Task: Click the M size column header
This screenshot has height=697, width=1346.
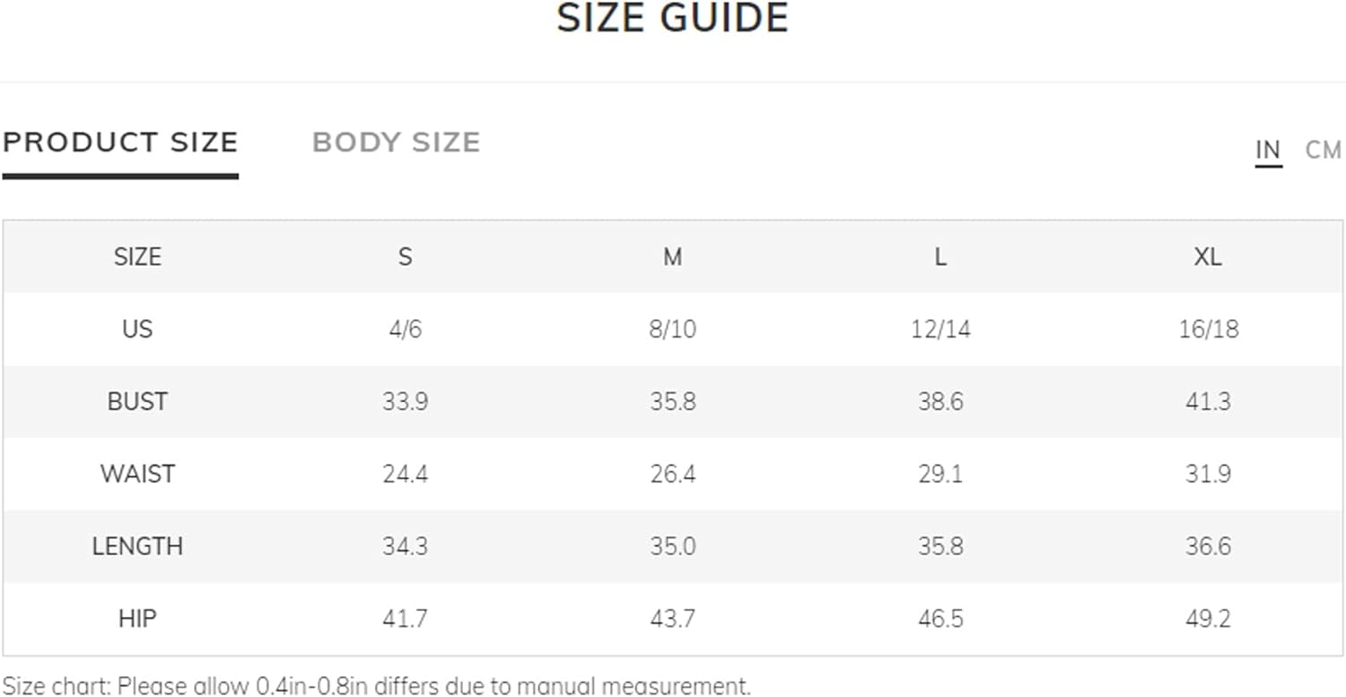Action: tap(672, 257)
